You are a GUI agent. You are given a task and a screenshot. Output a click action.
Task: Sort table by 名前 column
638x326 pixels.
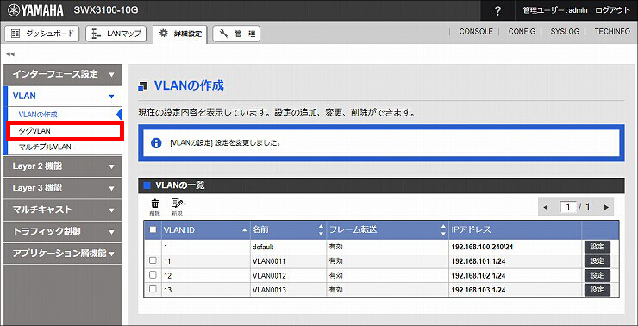tap(288, 230)
